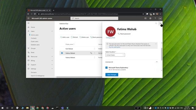Expand the Billing section

[x=52, y=61]
